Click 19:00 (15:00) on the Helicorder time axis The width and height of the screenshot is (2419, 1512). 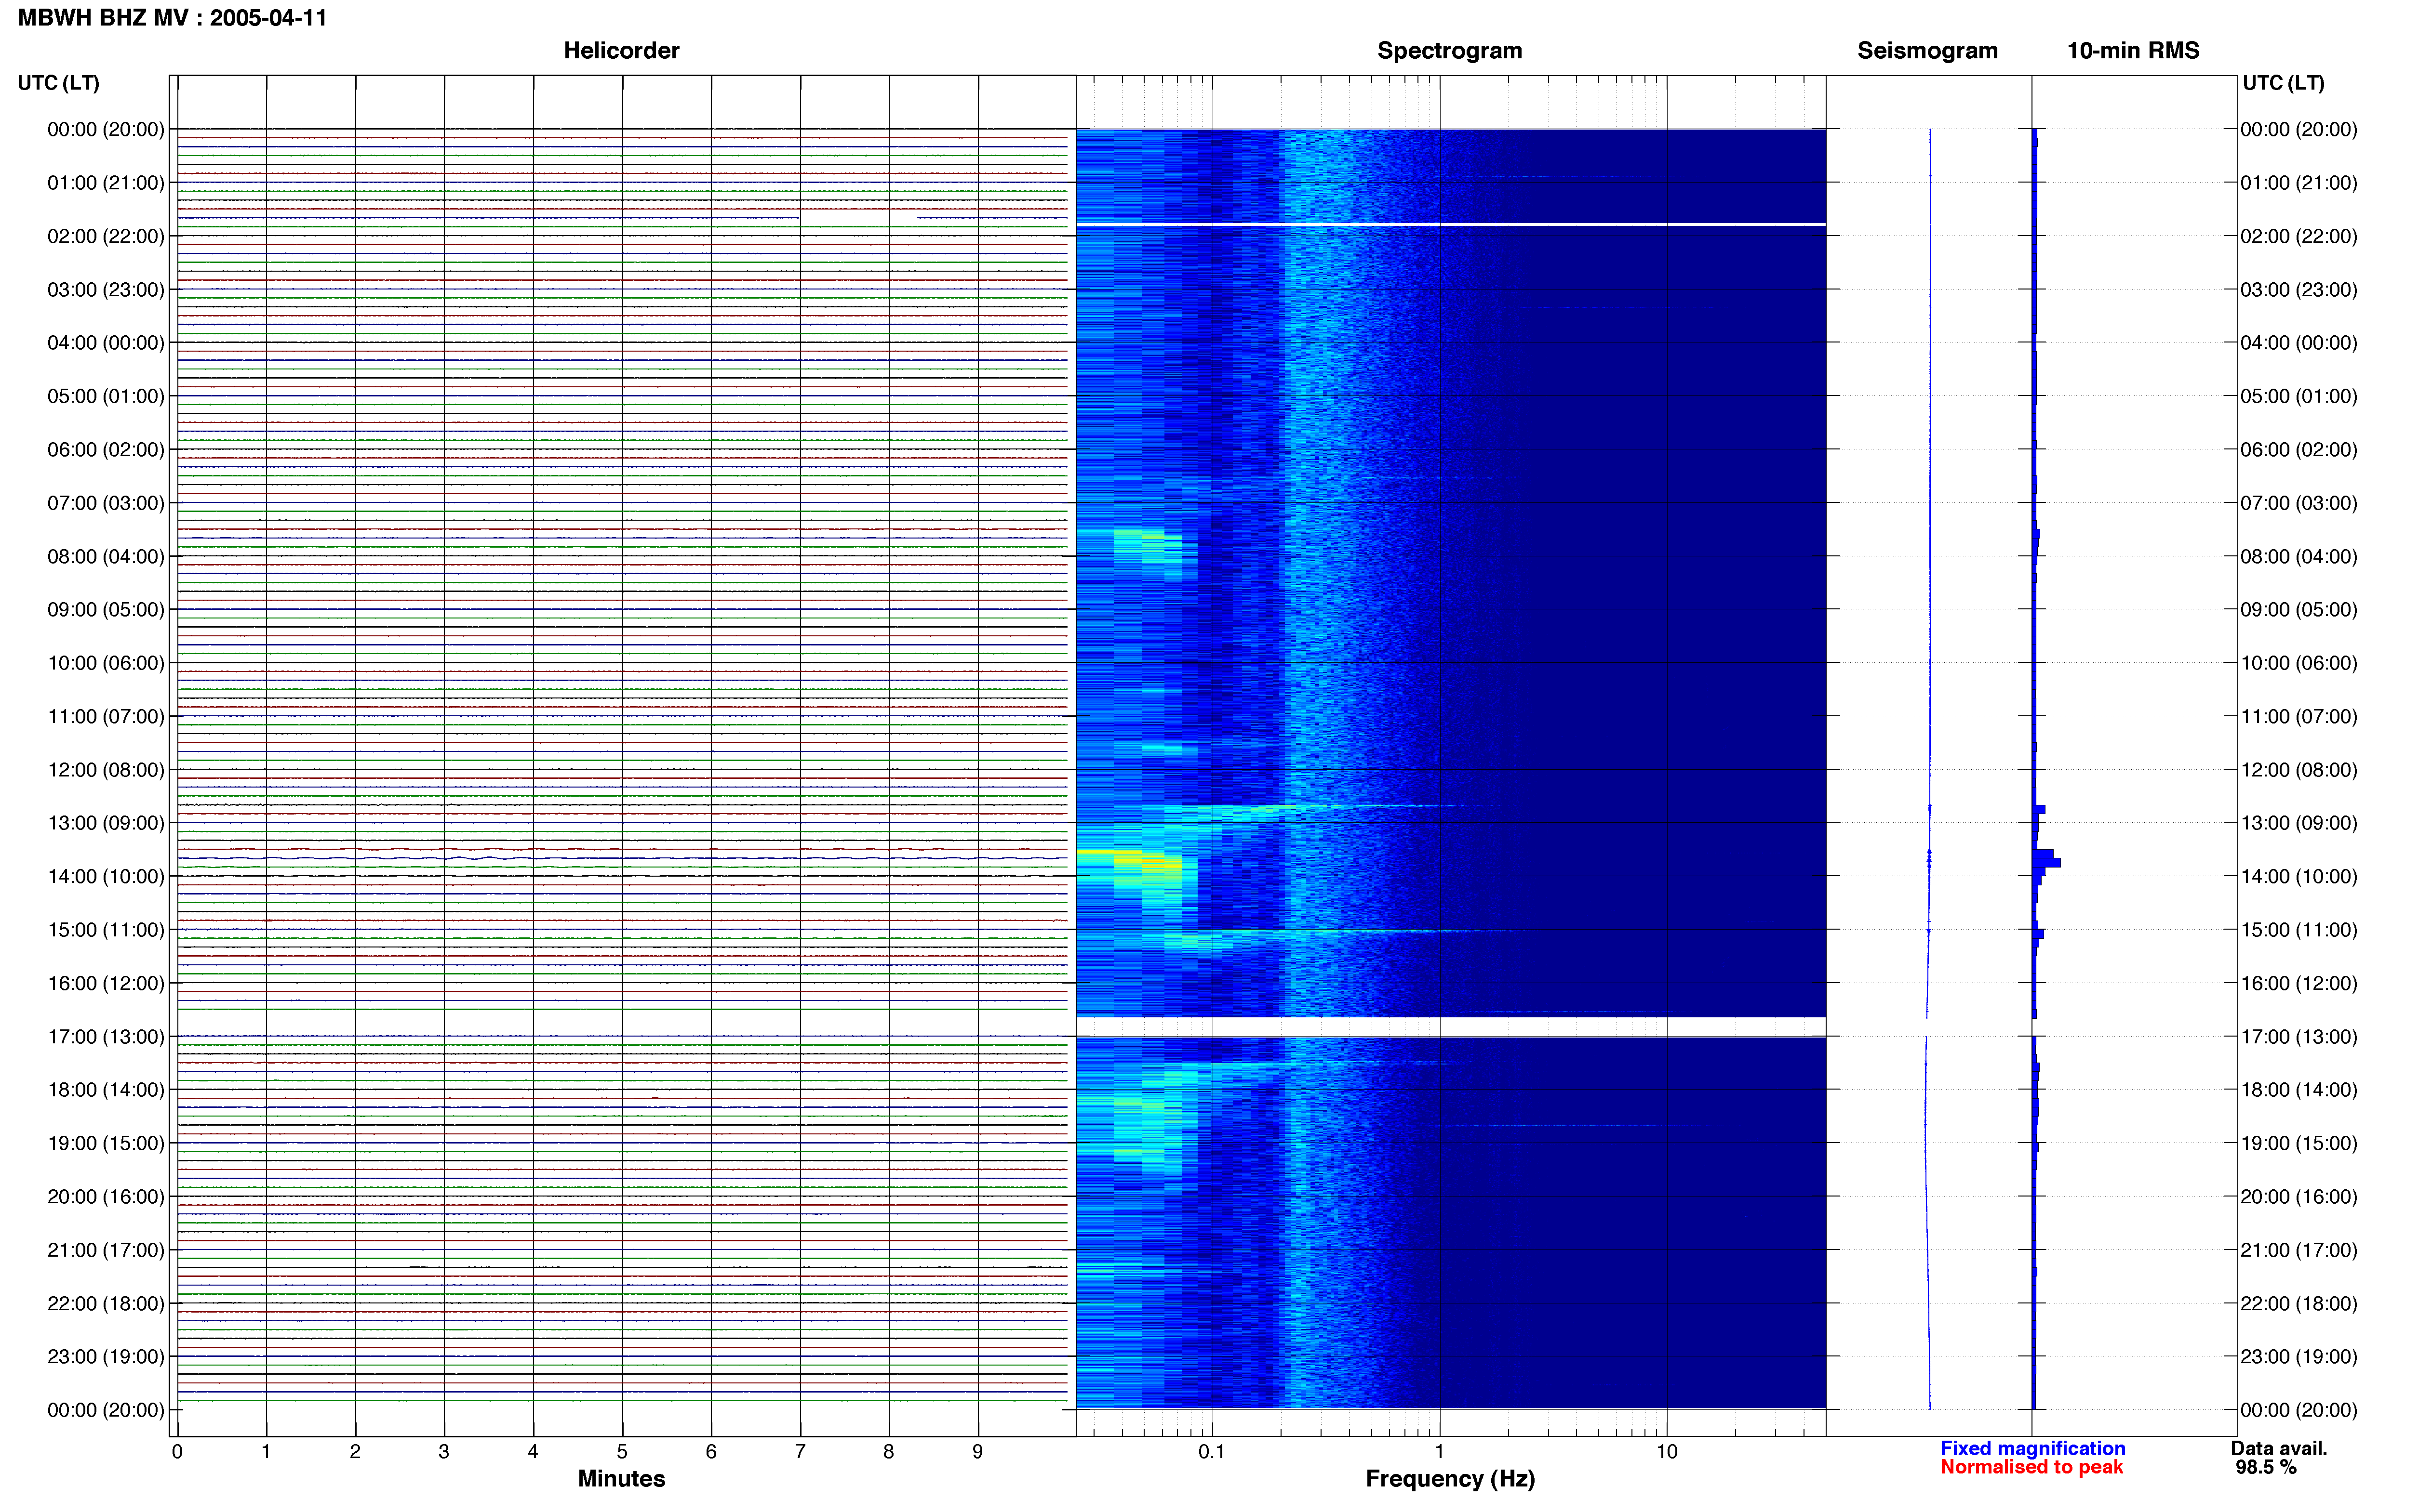pyautogui.click(x=106, y=1143)
